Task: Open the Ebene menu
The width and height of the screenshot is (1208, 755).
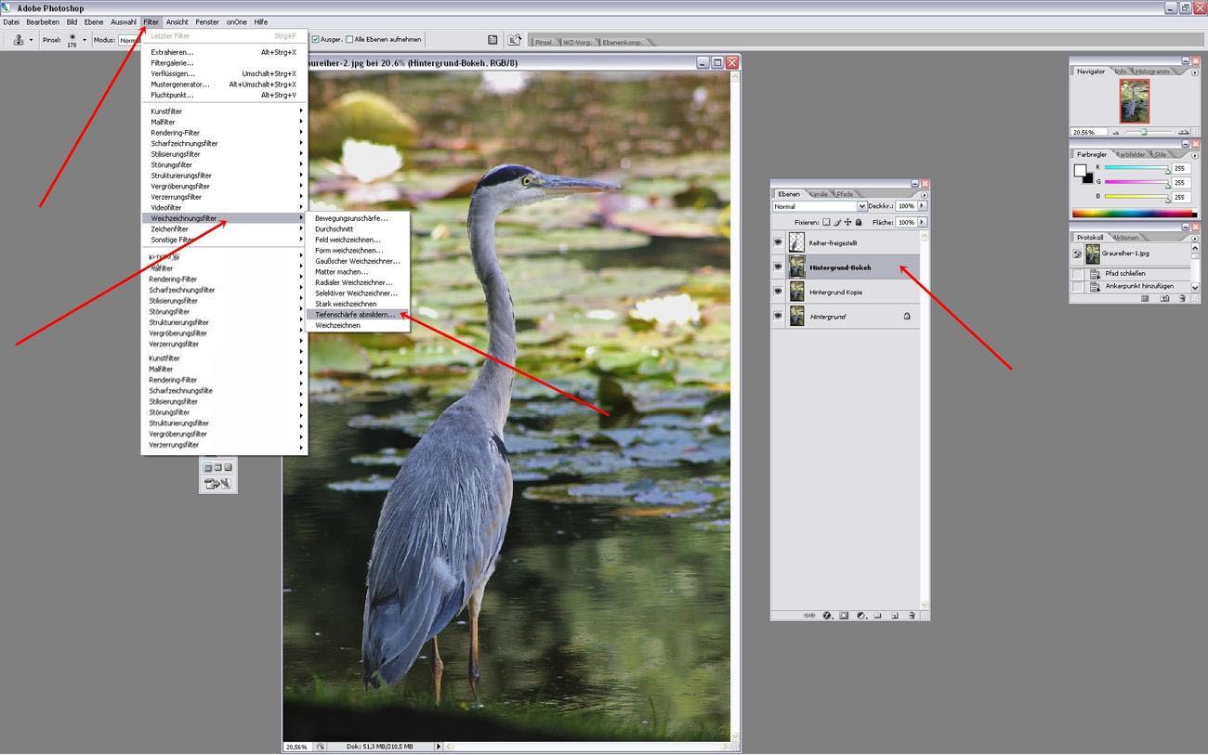Action: pos(94,21)
